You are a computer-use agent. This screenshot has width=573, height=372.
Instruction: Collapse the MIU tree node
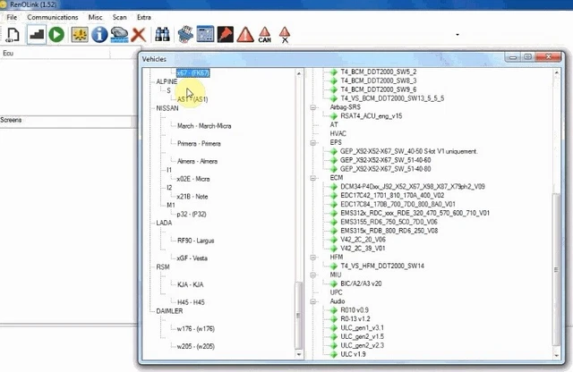(x=312, y=275)
